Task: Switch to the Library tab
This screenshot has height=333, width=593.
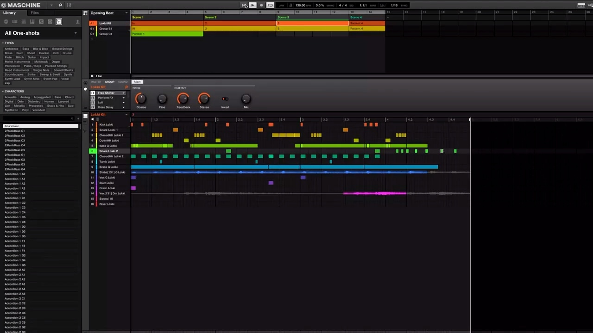Action: tap(9, 13)
